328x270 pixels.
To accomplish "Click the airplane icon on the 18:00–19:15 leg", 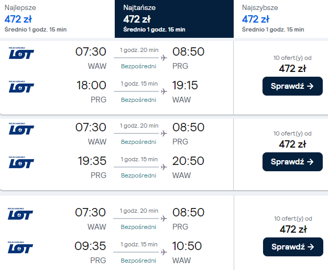I will (163, 91).
